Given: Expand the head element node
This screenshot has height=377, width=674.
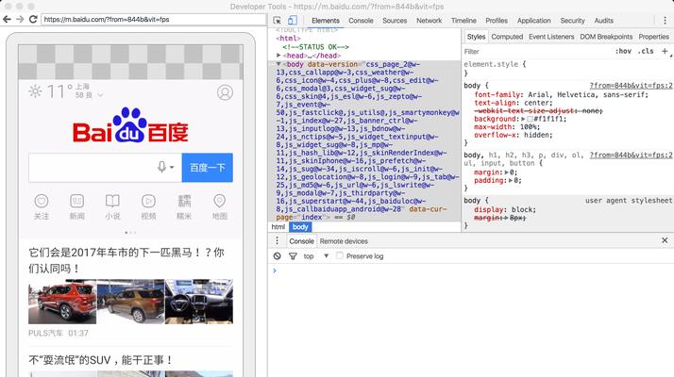Looking at the screenshot, I should tap(278, 56).
